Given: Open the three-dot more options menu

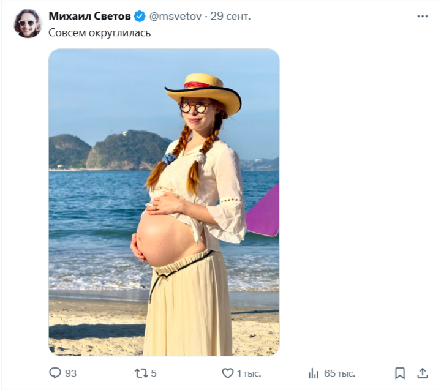Looking at the screenshot, I should [x=423, y=17].
